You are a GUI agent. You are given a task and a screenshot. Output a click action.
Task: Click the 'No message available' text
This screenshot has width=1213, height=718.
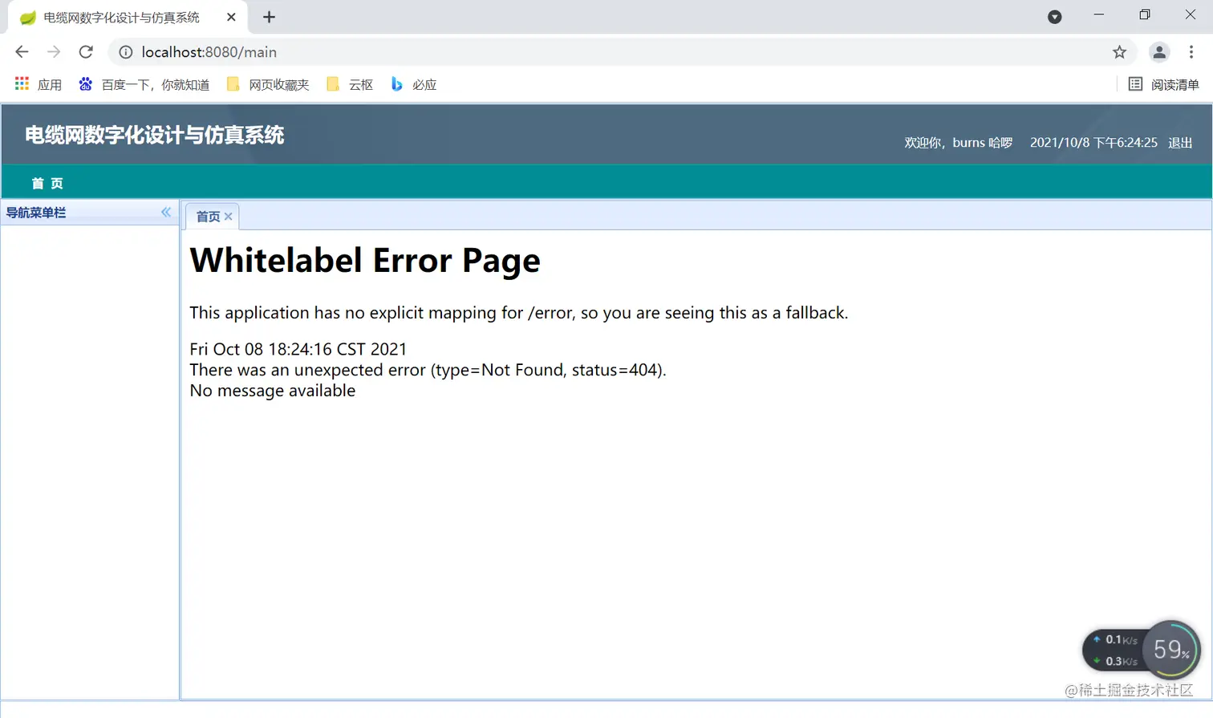(273, 391)
